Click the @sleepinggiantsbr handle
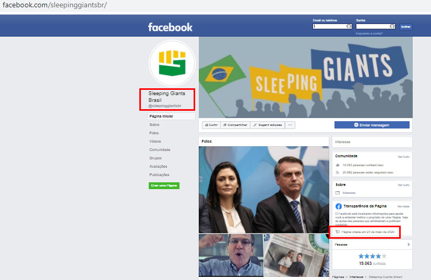The height and width of the screenshot is (280, 431). tap(165, 106)
